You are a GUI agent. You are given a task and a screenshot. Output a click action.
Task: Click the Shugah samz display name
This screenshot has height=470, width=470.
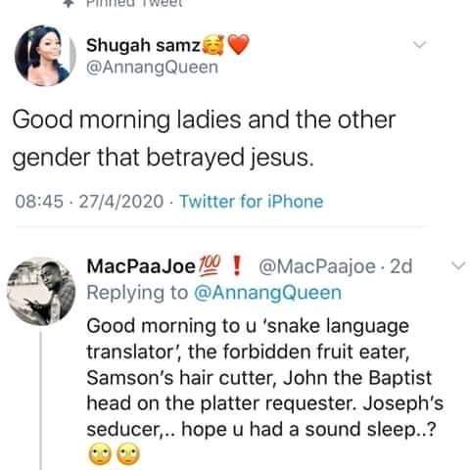tap(143, 45)
